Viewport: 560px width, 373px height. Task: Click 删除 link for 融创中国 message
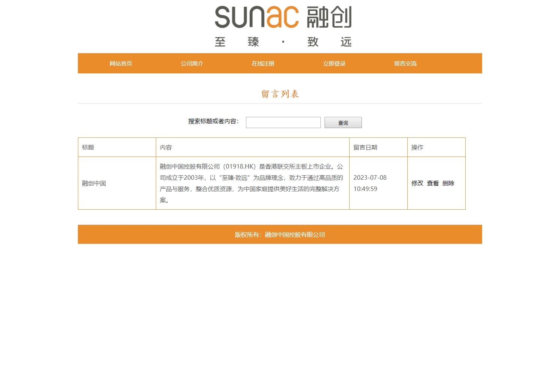tap(448, 183)
